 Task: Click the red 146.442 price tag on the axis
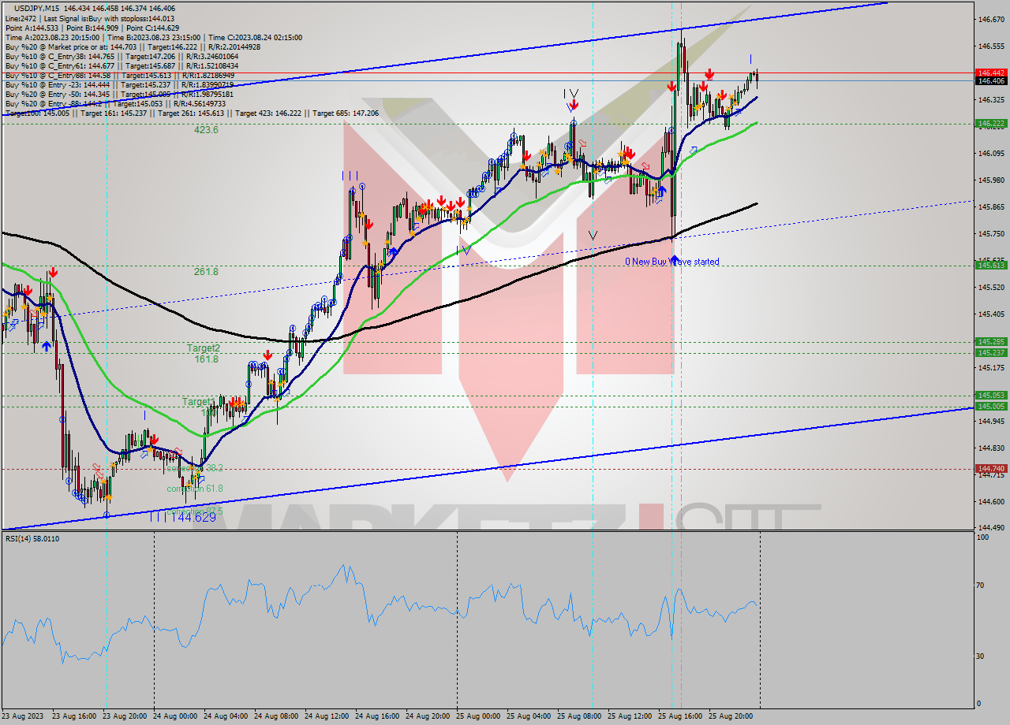(x=991, y=72)
